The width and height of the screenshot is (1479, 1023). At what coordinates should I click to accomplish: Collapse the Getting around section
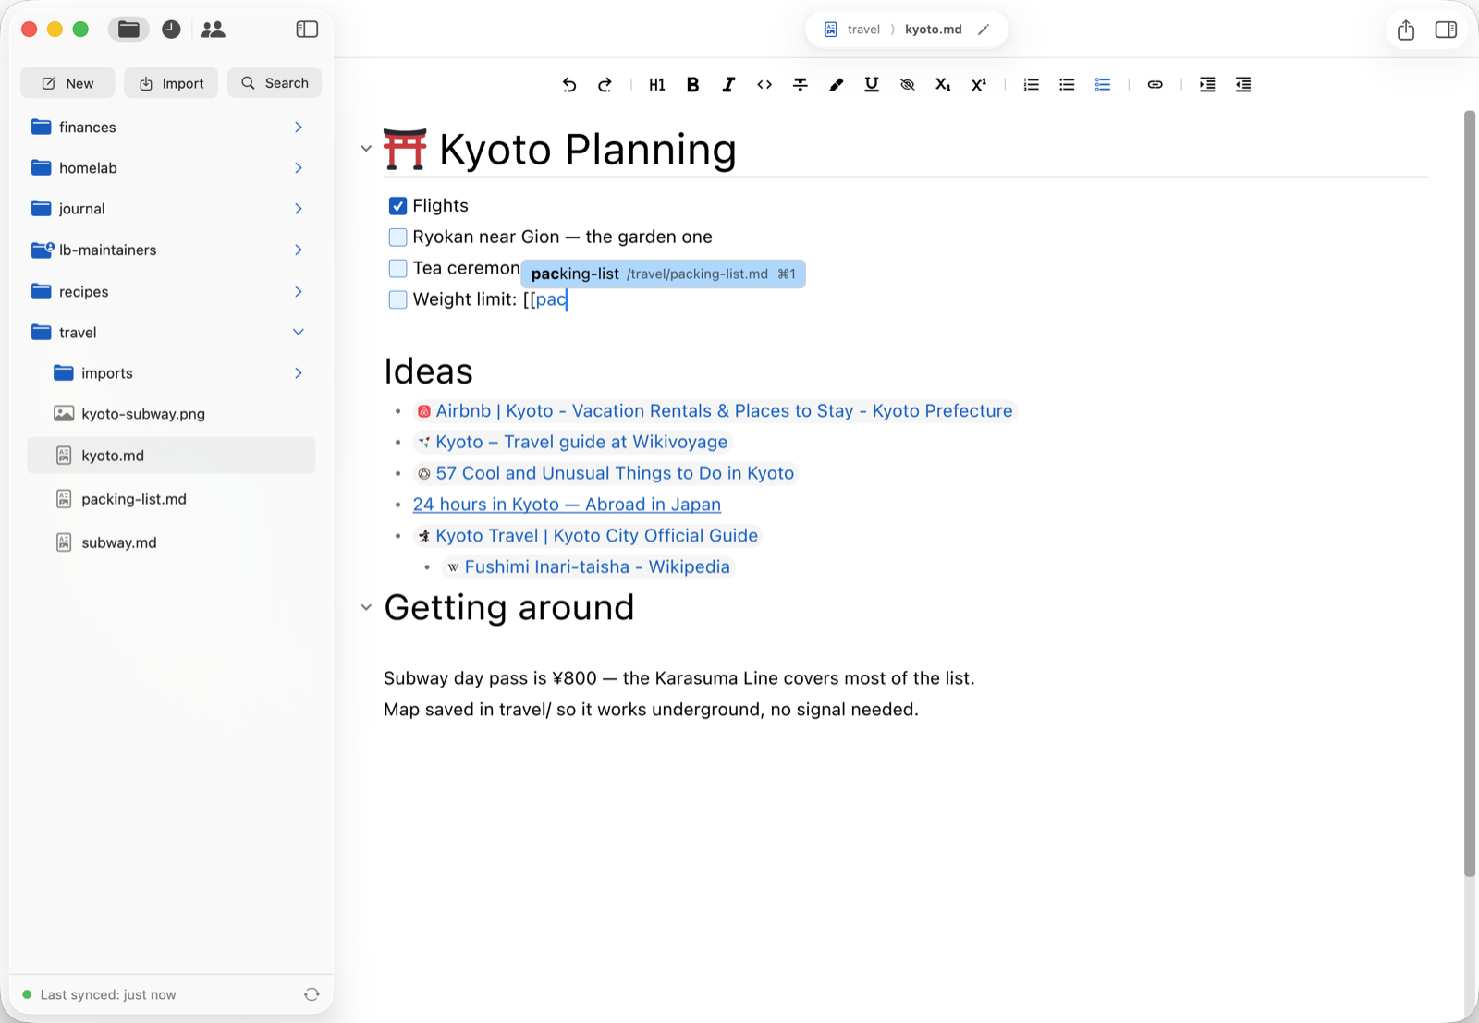pyautogui.click(x=366, y=607)
